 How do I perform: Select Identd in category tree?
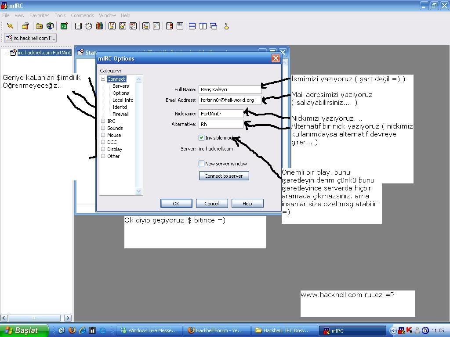[120, 107]
